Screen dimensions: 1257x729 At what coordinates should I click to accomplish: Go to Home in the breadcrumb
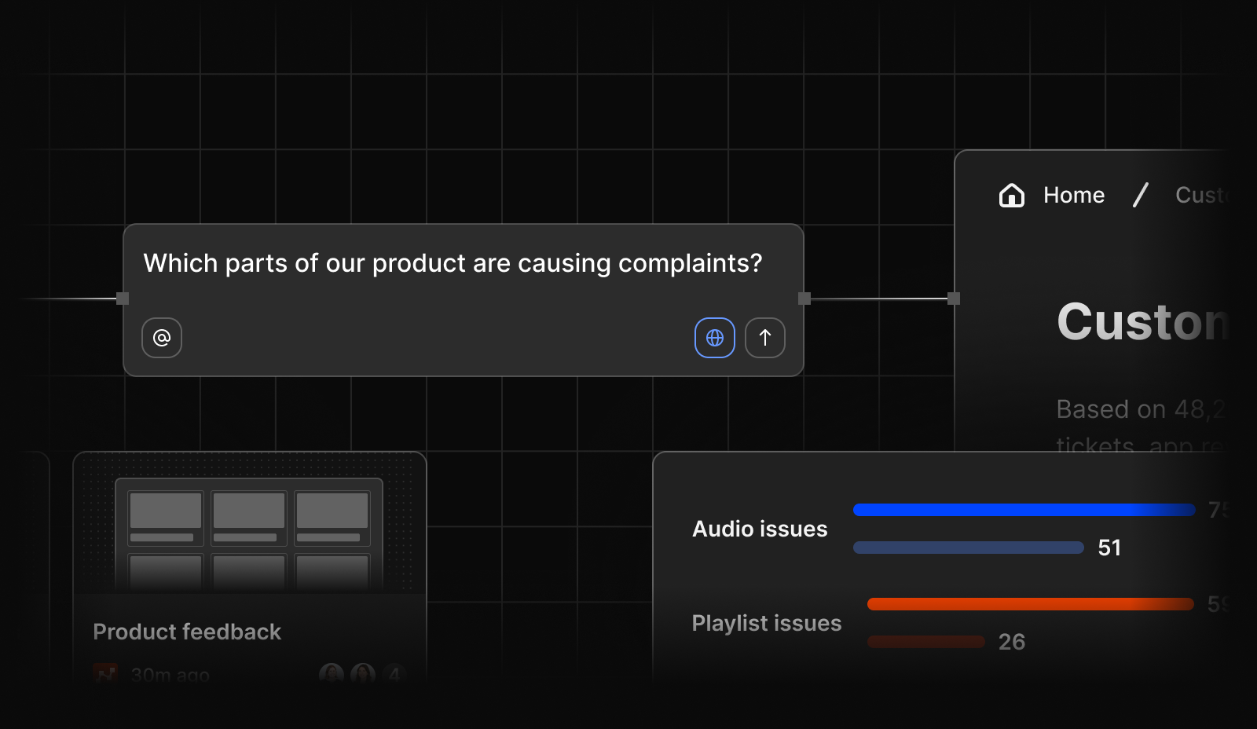click(x=1073, y=195)
